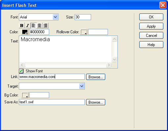
Task: Click the Apply button
Action: (151, 26)
